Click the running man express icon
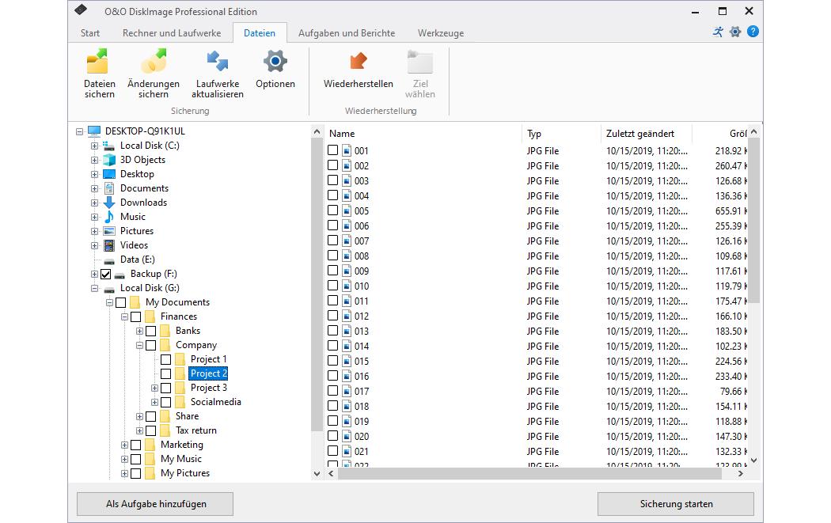The image size is (831, 523). click(x=718, y=32)
